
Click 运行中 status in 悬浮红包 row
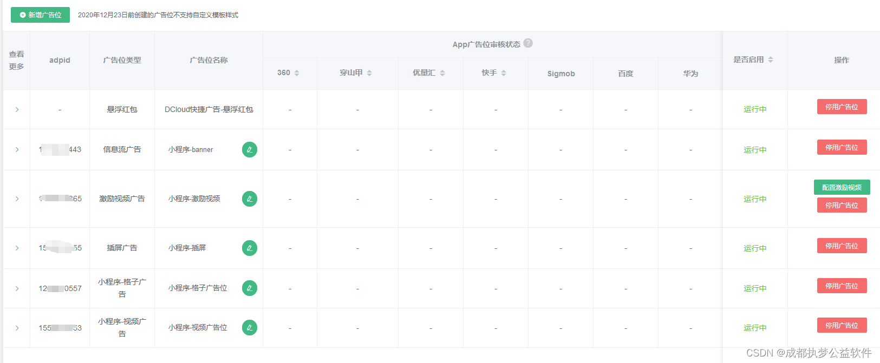755,109
